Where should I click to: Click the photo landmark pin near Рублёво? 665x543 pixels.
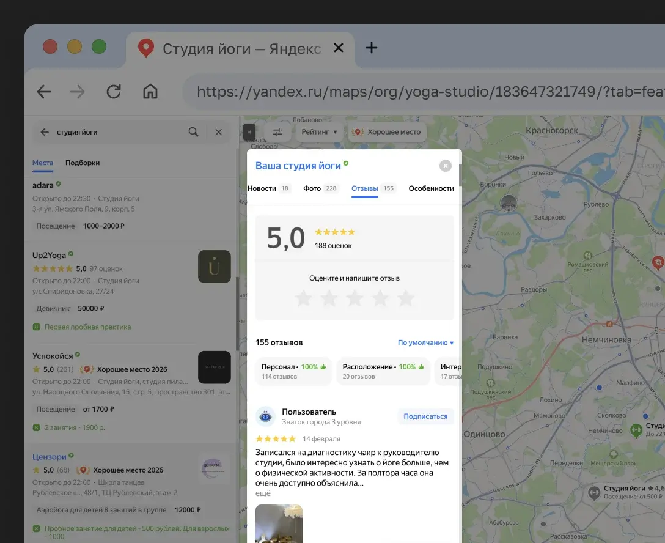coord(509,203)
